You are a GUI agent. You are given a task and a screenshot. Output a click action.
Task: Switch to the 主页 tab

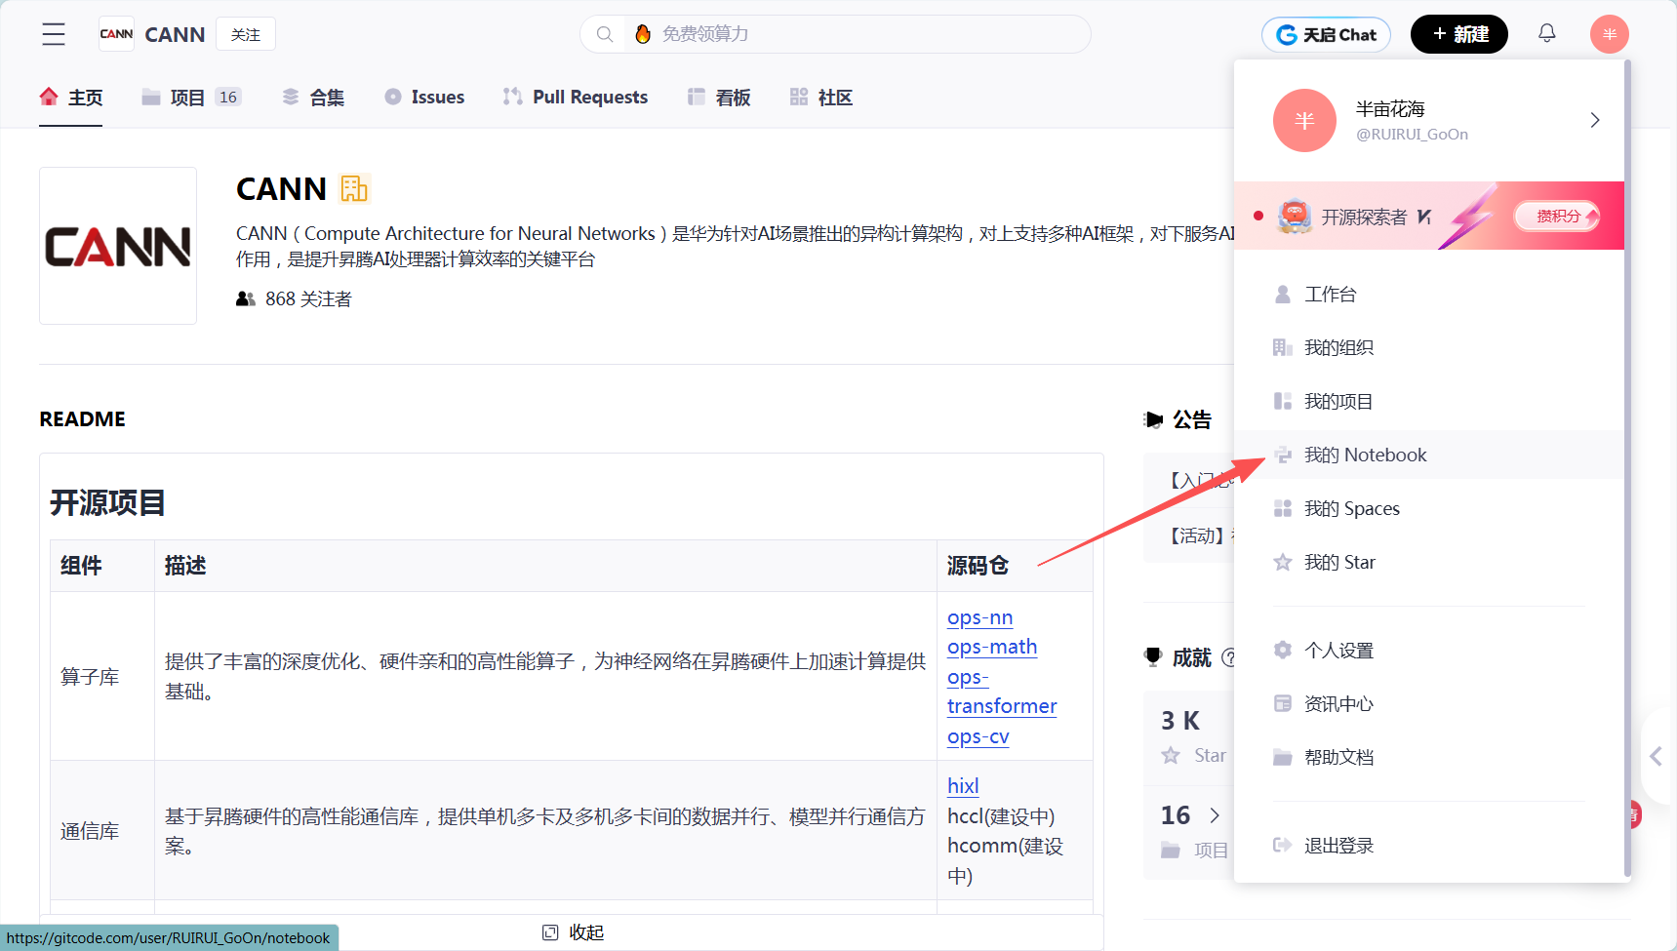click(71, 97)
